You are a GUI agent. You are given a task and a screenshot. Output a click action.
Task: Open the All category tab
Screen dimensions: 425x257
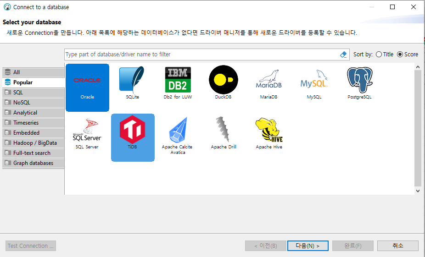[x=34, y=72]
